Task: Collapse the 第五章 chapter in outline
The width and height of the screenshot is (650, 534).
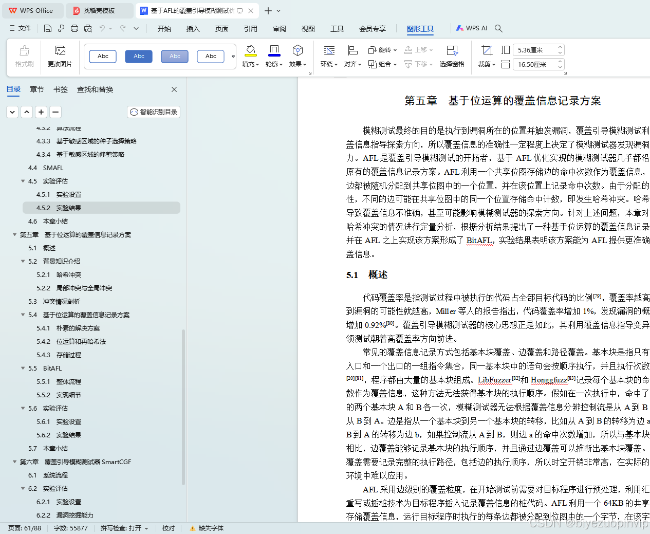Action: (x=14, y=234)
